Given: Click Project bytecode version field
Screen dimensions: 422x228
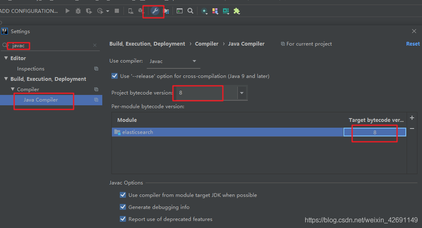Looking at the screenshot, I should pyautogui.click(x=206, y=93).
